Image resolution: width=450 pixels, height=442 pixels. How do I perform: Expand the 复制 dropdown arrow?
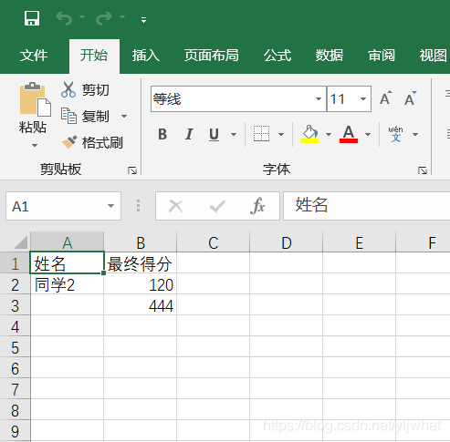(124, 117)
